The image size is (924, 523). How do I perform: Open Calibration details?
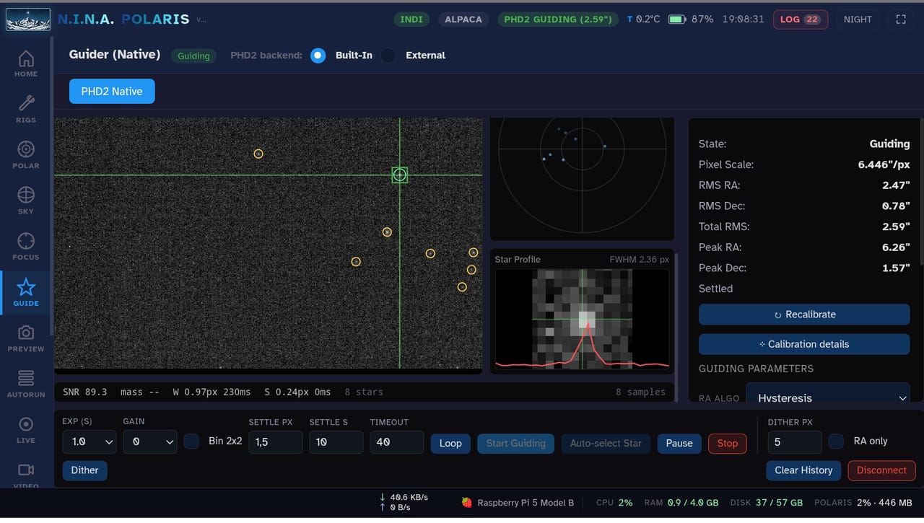[804, 344]
